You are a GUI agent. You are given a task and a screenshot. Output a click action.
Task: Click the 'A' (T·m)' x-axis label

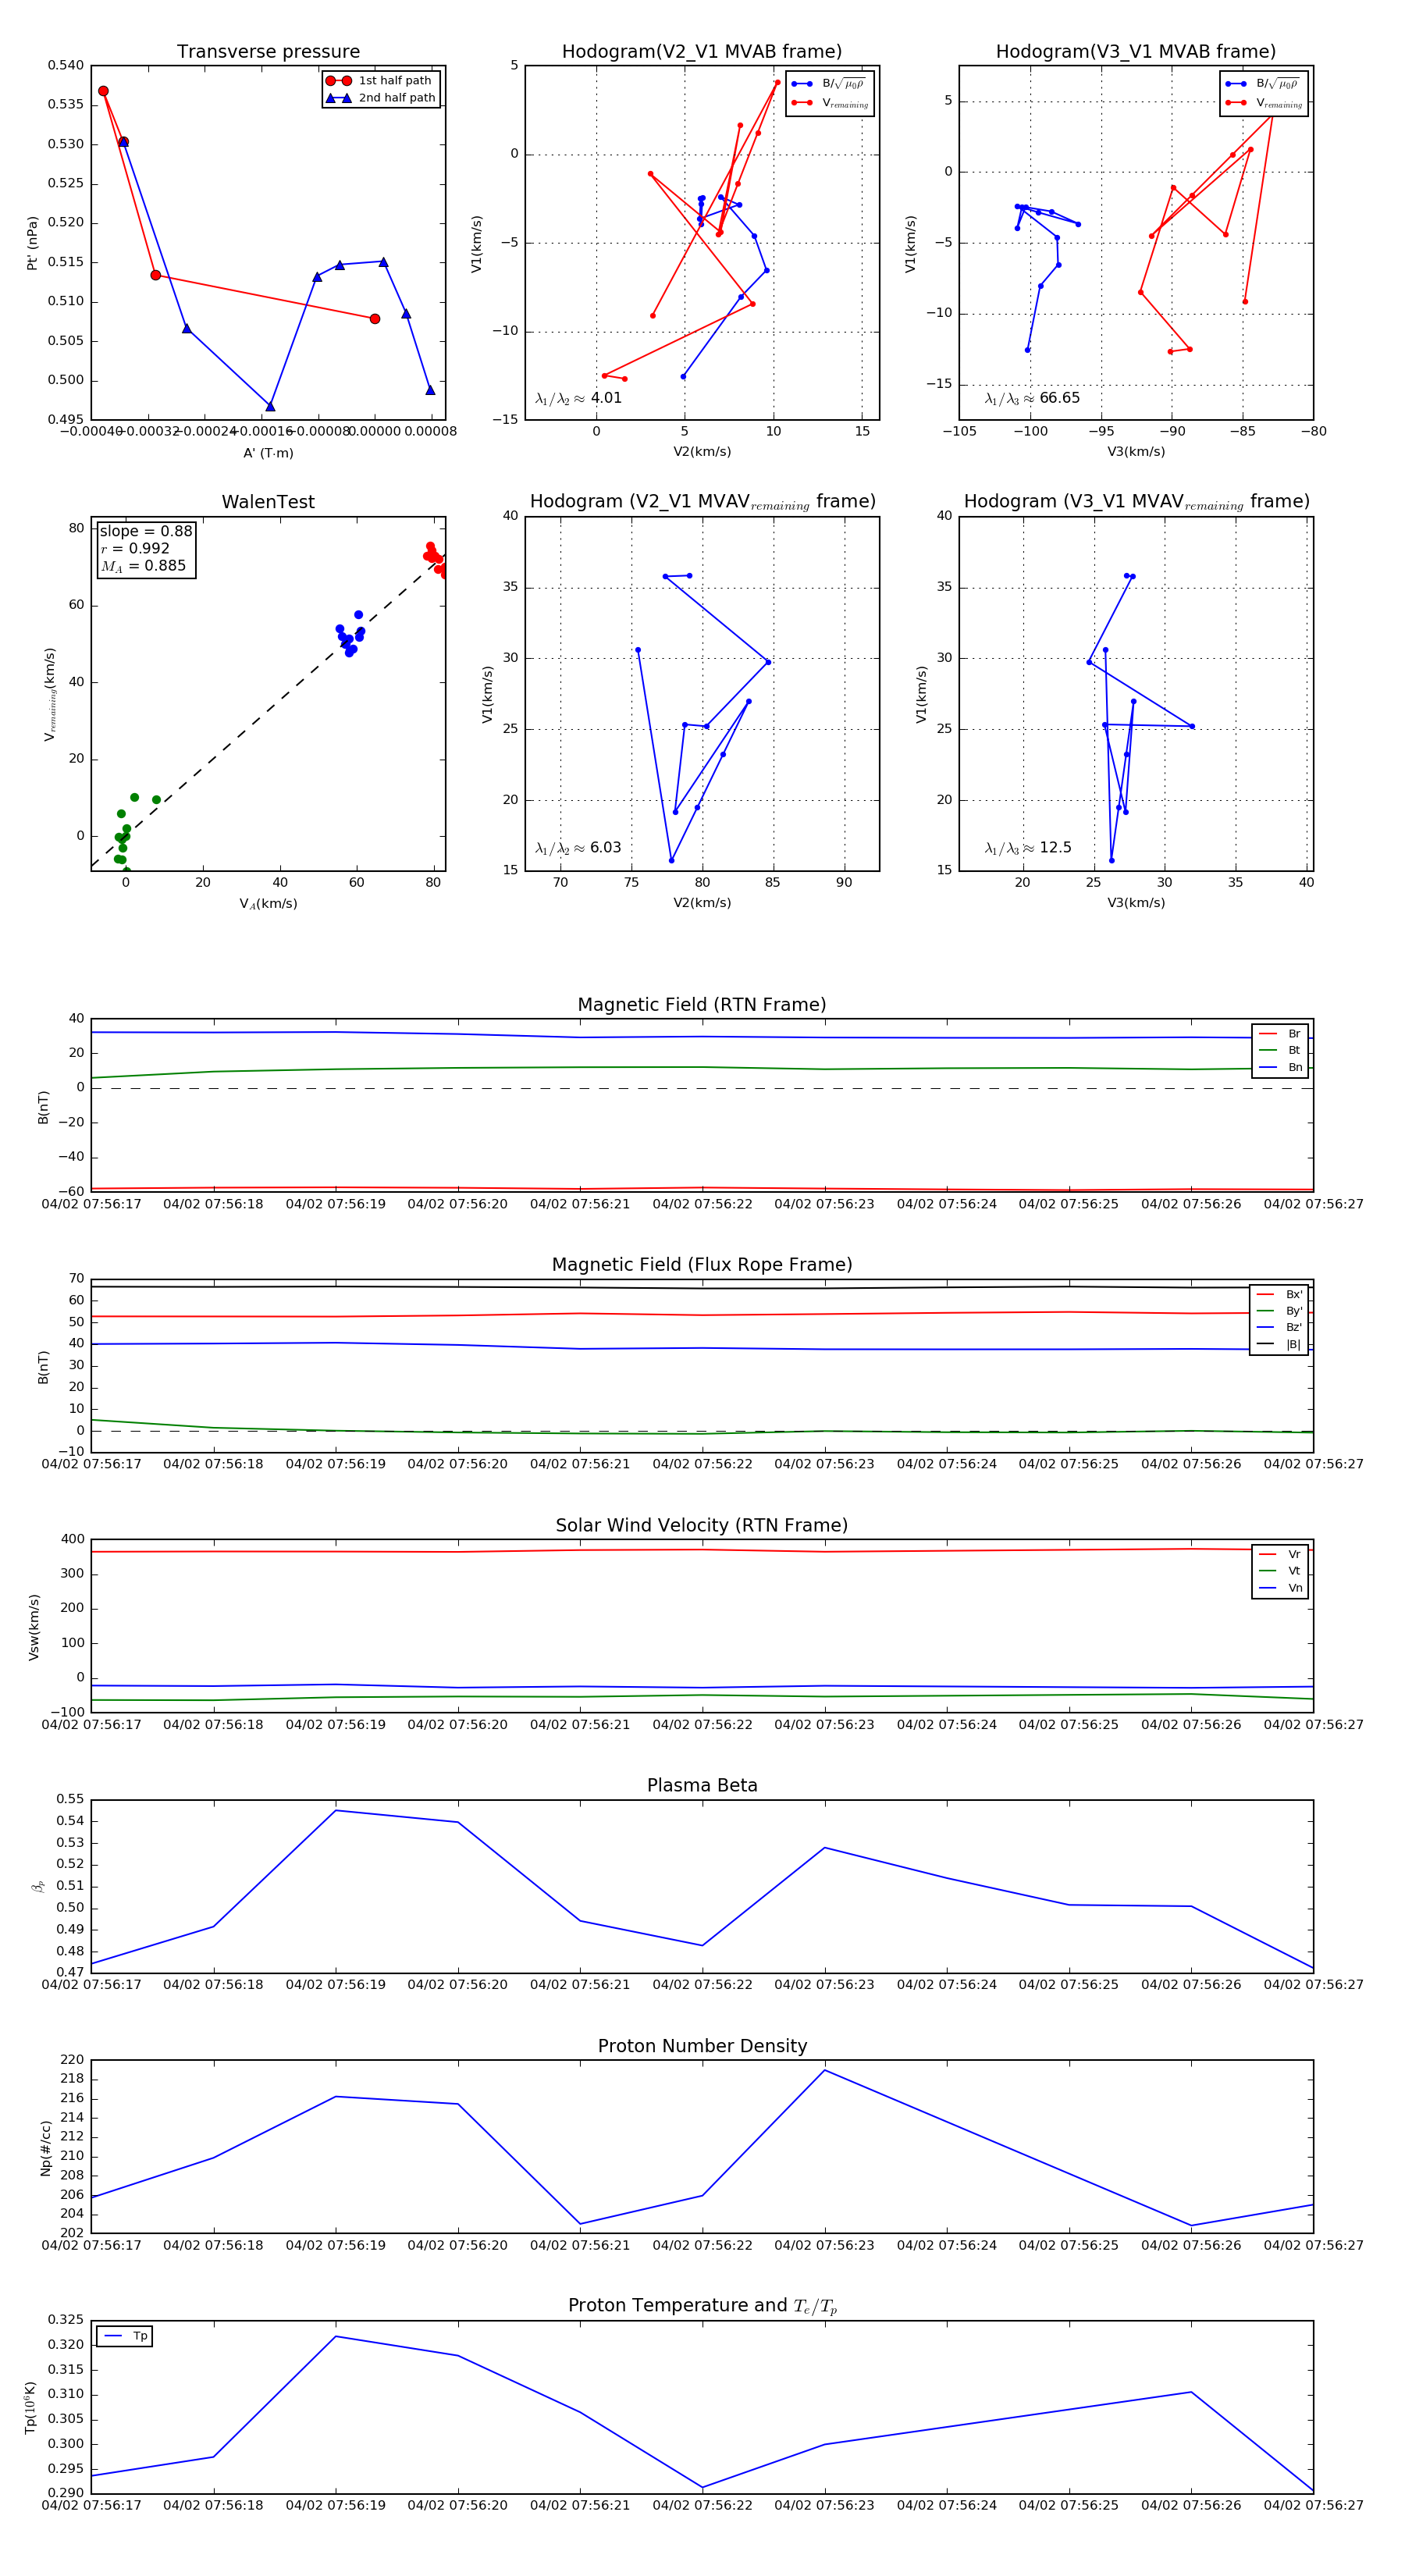(268, 453)
